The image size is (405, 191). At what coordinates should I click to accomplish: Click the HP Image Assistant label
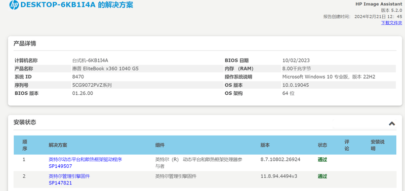(379, 4)
